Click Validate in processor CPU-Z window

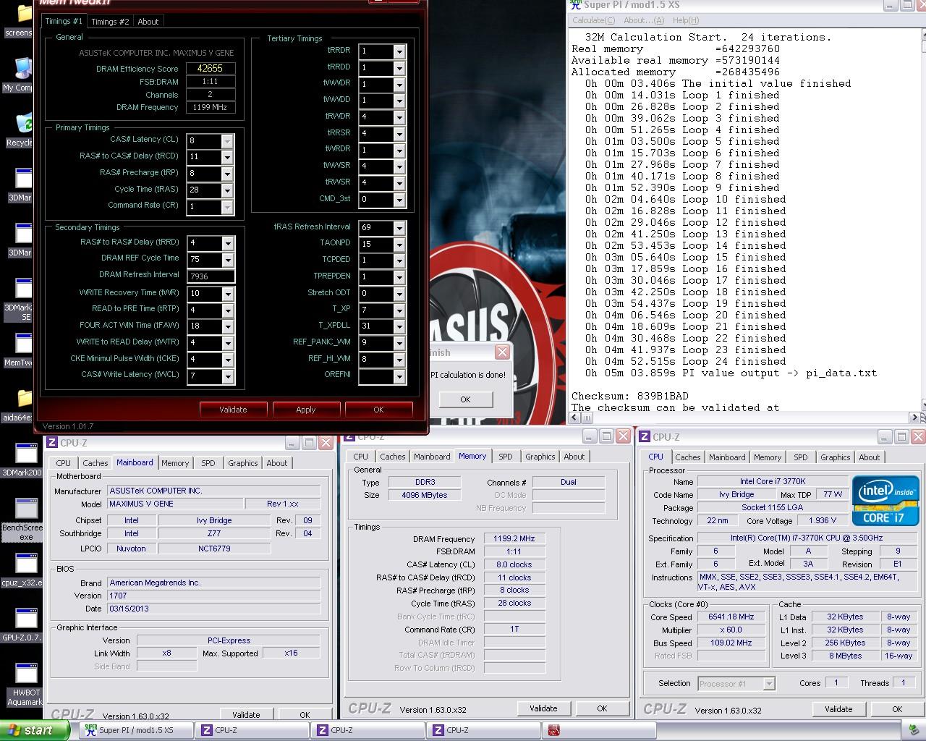(x=838, y=709)
